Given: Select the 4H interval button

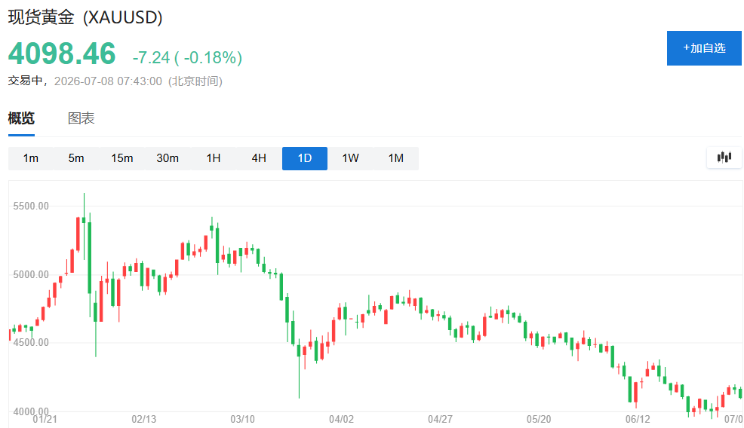Looking at the screenshot, I should coord(259,158).
